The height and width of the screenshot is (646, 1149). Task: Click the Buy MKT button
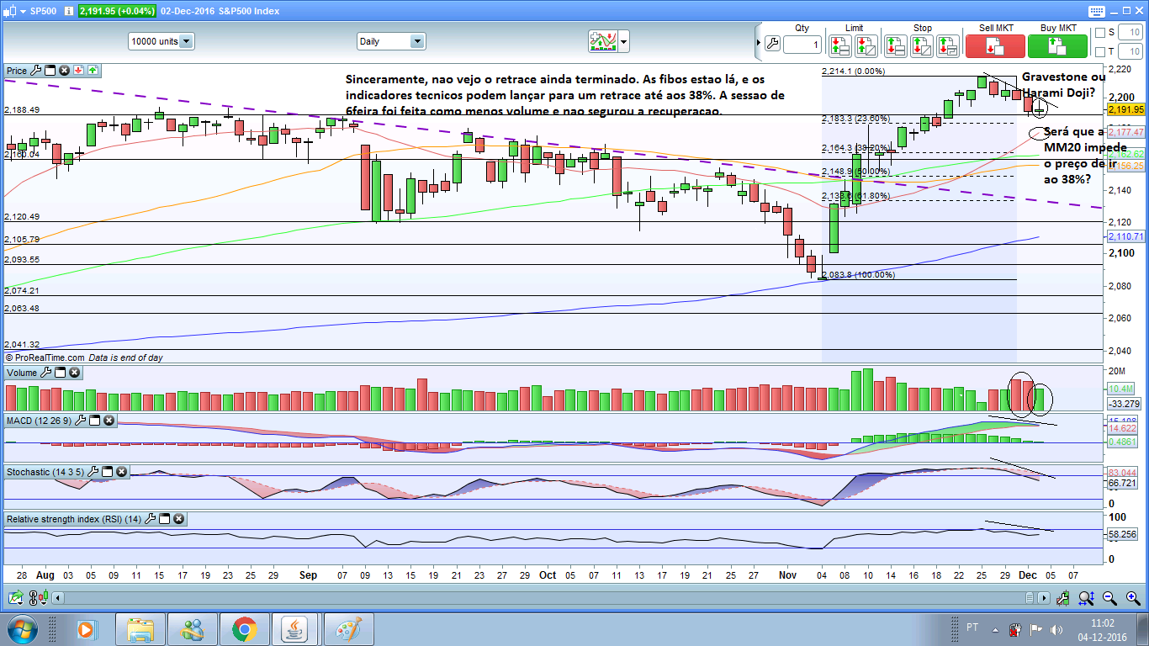[x=1057, y=45]
